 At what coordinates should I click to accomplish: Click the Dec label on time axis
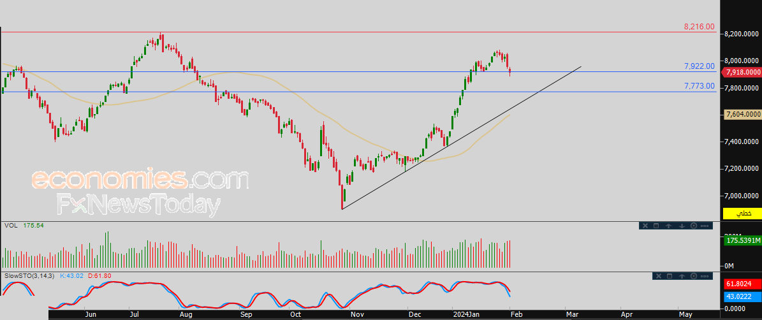pyautogui.click(x=414, y=315)
